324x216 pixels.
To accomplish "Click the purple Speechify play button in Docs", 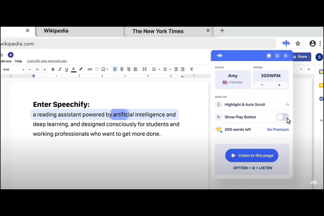I will pyautogui.click(x=11, y=55).
